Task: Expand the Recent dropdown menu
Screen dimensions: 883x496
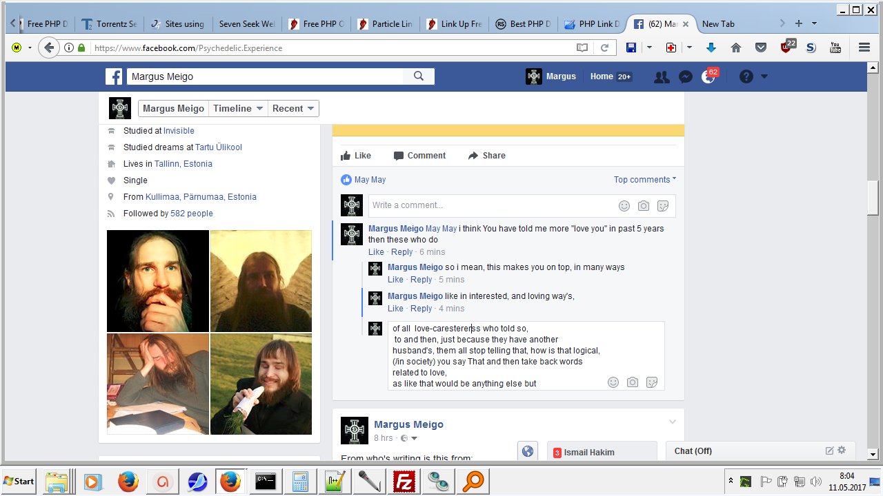Action: (x=293, y=109)
